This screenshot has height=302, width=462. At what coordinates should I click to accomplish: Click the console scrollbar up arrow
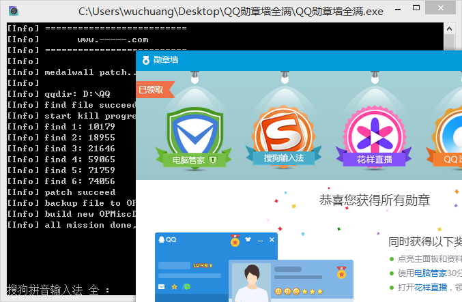tap(448, 29)
